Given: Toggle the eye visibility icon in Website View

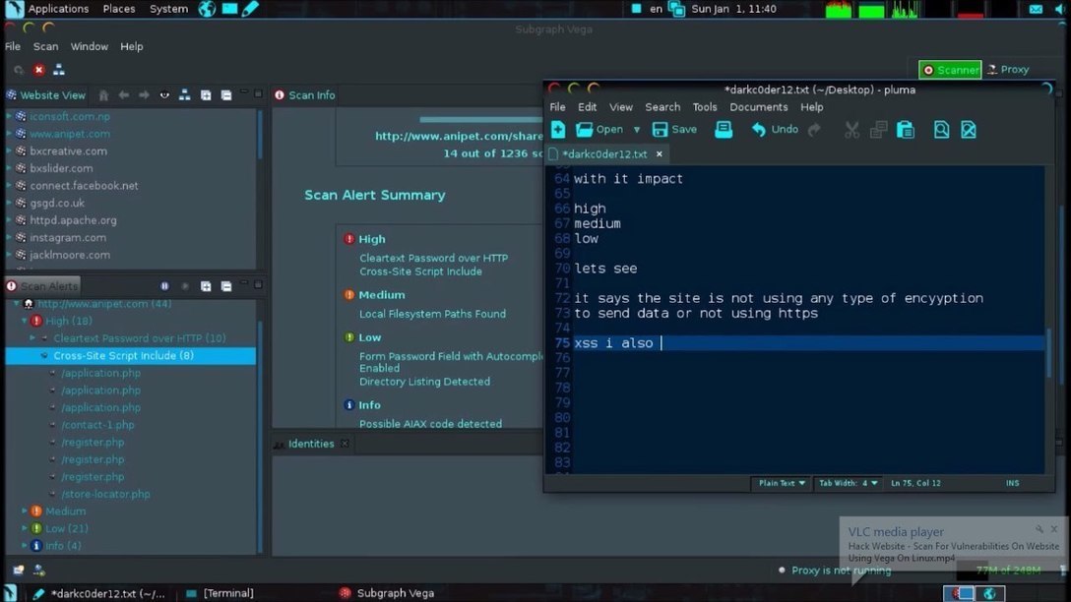Looking at the screenshot, I should click(164, 94).
